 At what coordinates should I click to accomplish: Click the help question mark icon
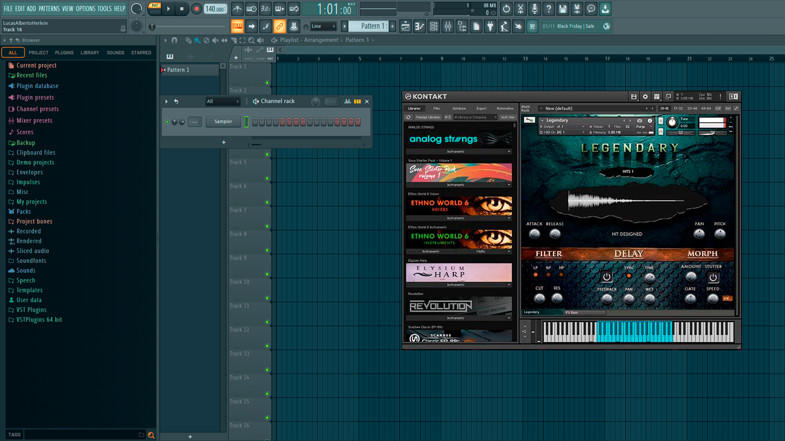(x=549, y=9)
